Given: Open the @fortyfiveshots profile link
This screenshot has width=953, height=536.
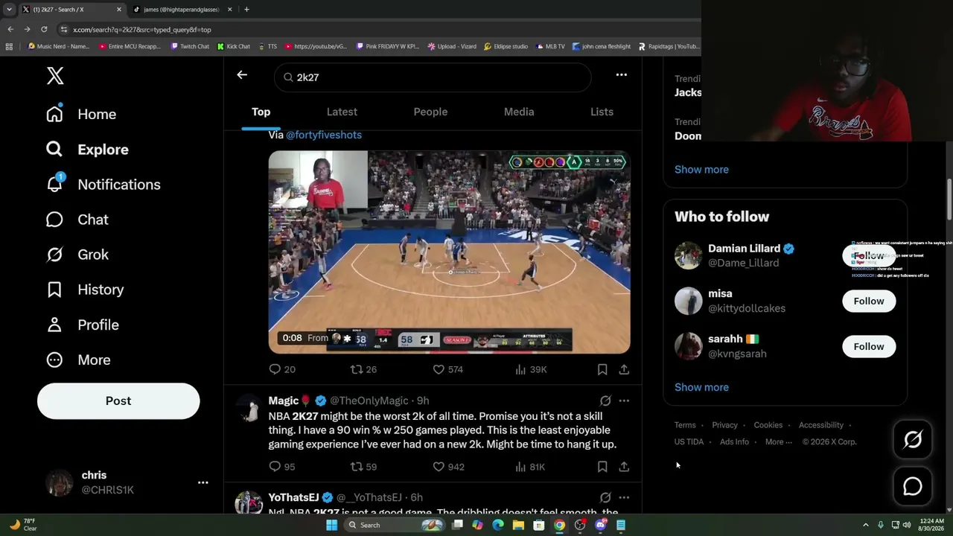Looking at the screenshot, I should click(x=324, y=135).
